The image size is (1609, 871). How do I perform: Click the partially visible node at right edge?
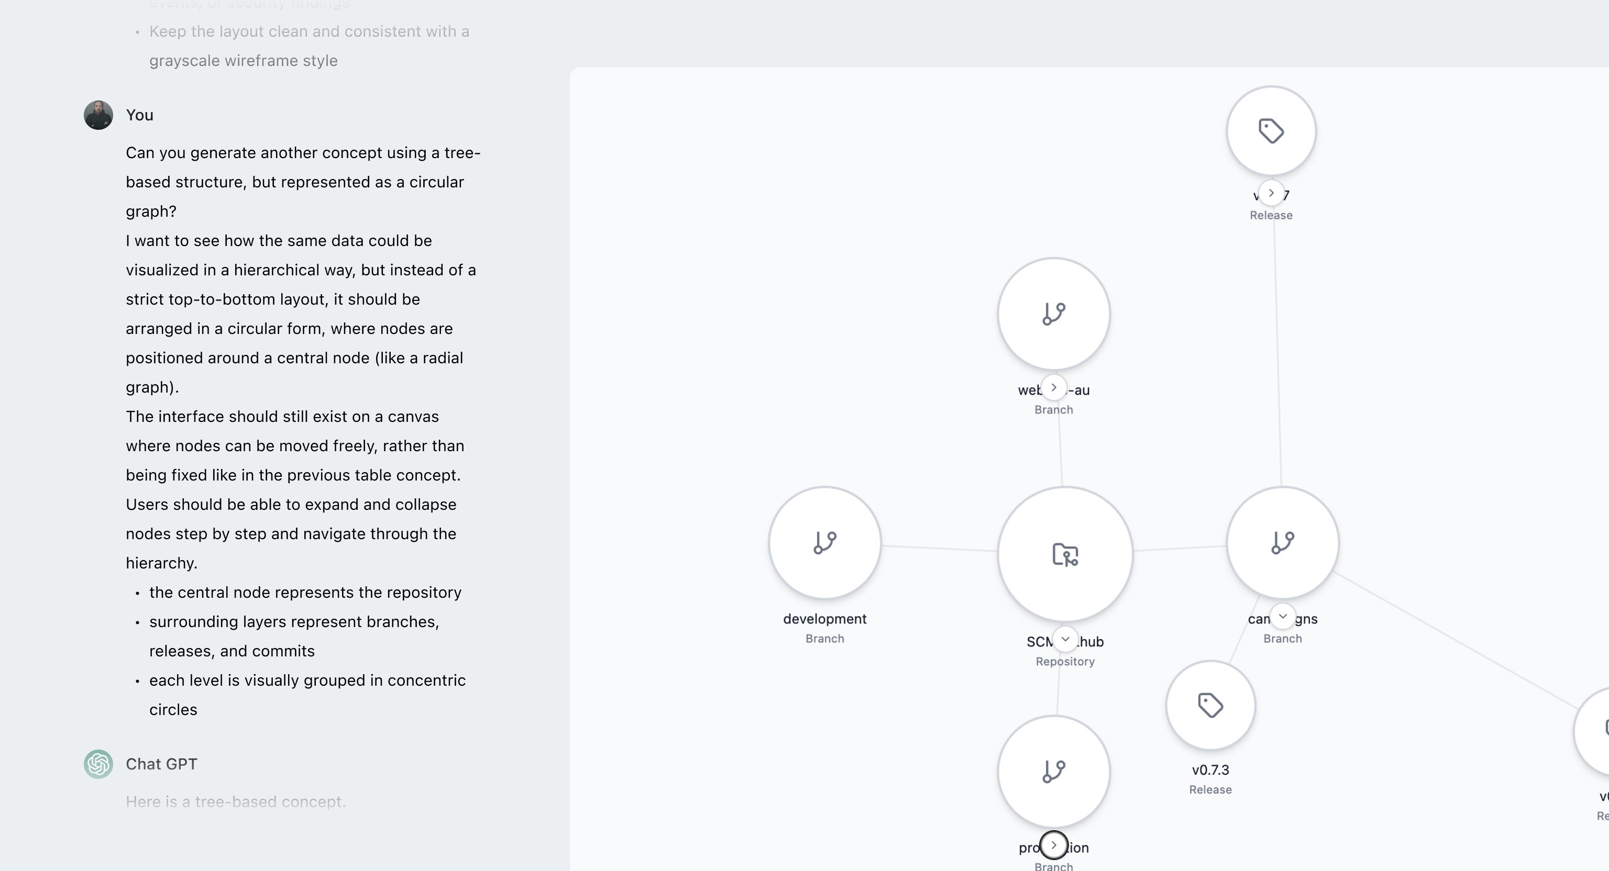[x=1595, y=731]
